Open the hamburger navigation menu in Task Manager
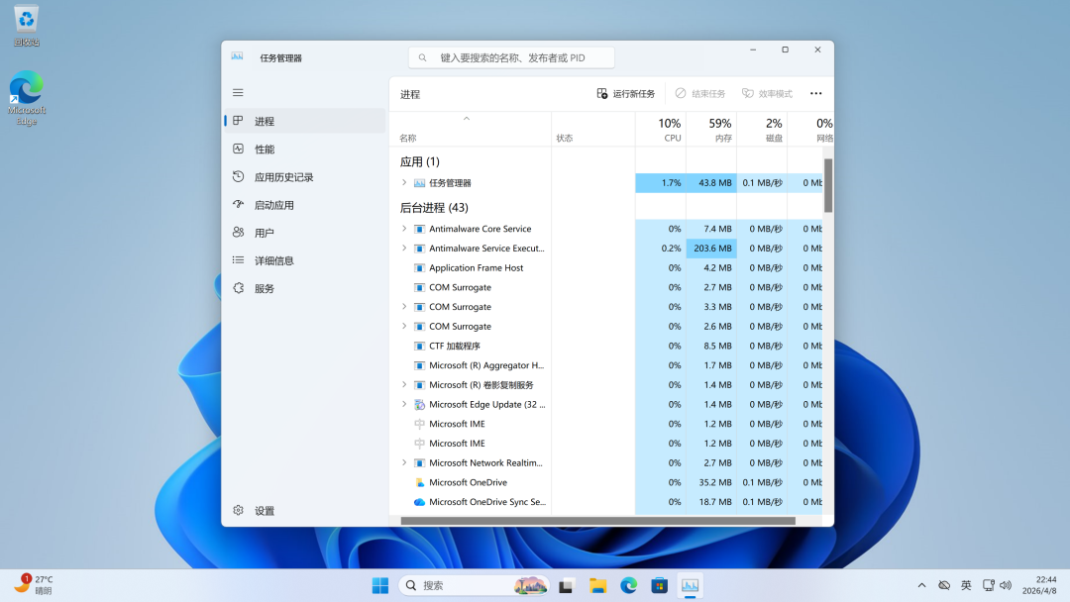This screenshot has height=602, width=1070. pos(238,93)
